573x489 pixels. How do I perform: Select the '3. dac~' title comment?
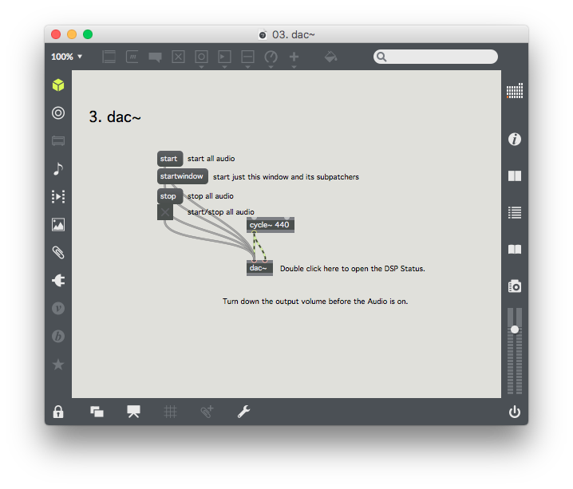(x=115, y=117)
